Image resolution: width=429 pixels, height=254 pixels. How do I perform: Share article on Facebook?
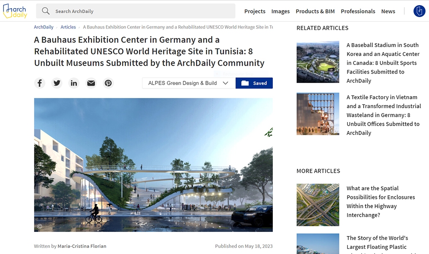coord(39,83)
